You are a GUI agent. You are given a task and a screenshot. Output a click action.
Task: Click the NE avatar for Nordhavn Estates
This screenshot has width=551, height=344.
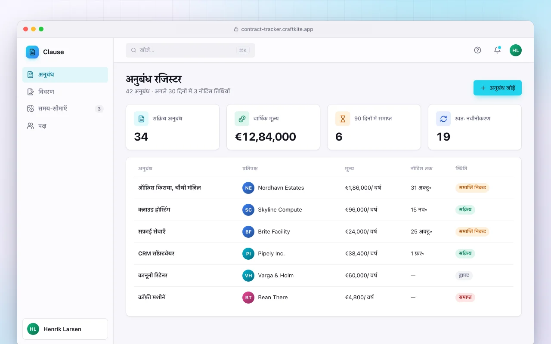(248, 188)
